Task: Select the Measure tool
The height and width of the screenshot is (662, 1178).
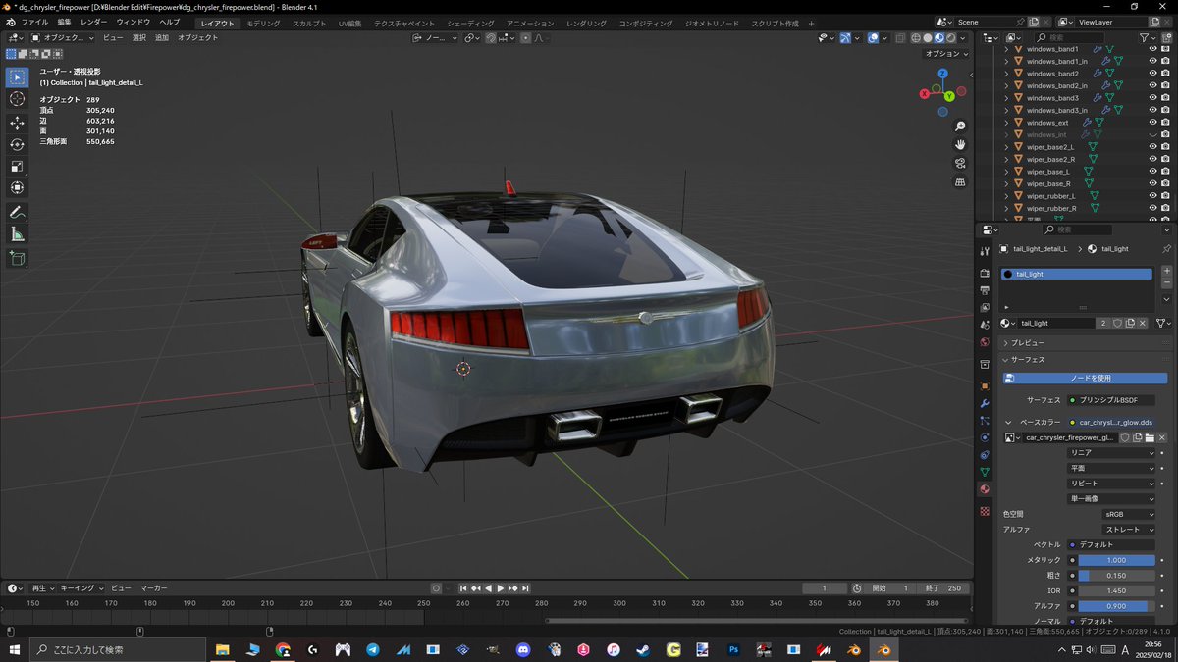Action: click(18, 234)
